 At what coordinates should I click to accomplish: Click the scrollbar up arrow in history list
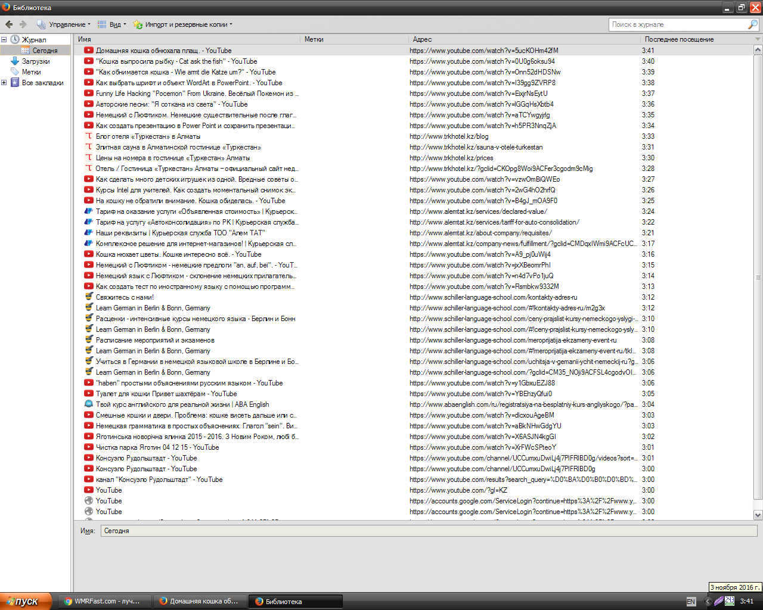tap(758, 50)
